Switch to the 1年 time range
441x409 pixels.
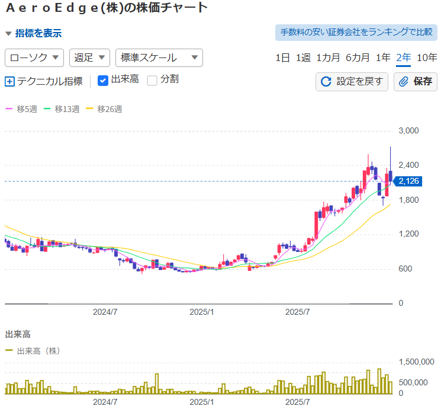(383, 57)
